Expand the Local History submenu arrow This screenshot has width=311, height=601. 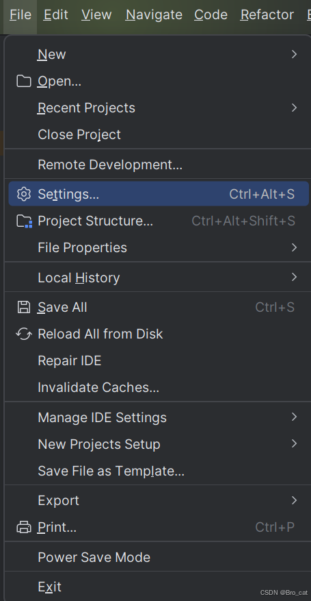click(294, 277)
